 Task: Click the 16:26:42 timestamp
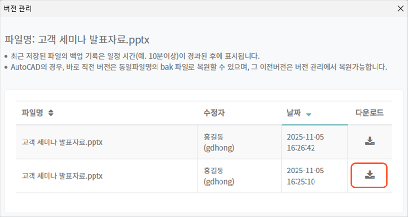click(x=301, y=147)
